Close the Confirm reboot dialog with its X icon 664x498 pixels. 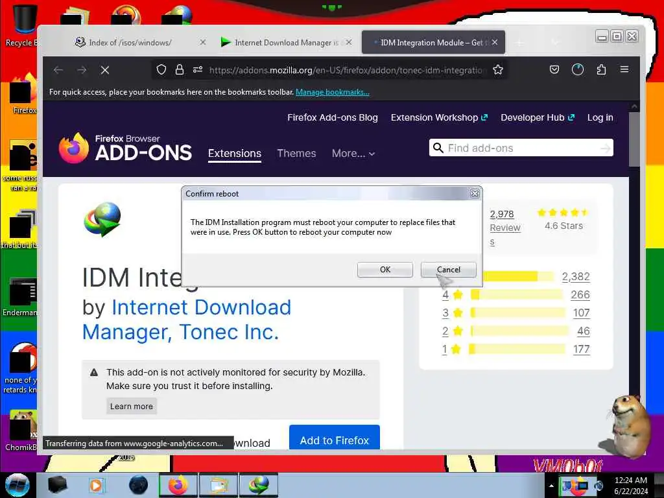475,193
